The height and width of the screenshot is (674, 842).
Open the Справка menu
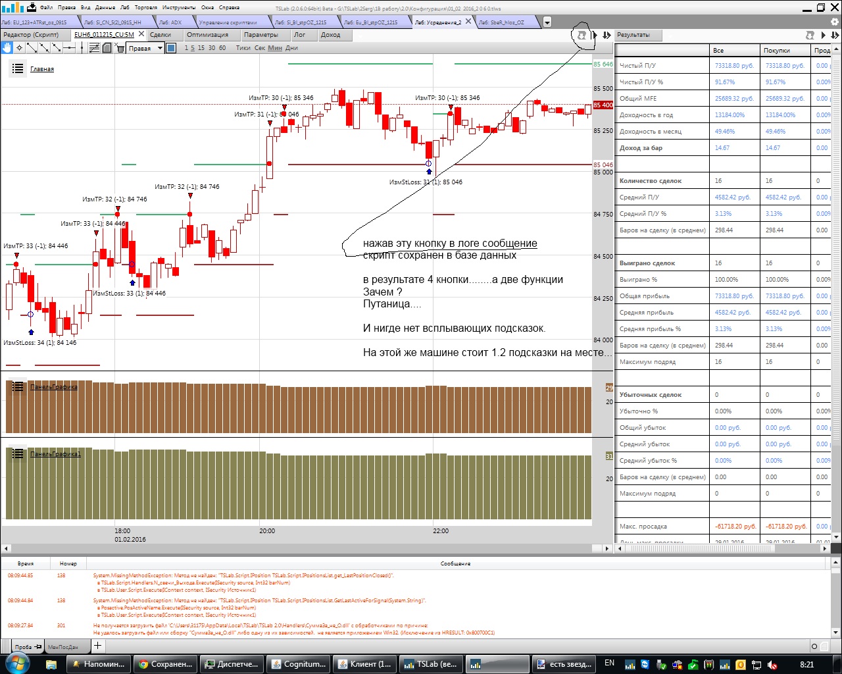pyautogui.click(x=229, y=7)
